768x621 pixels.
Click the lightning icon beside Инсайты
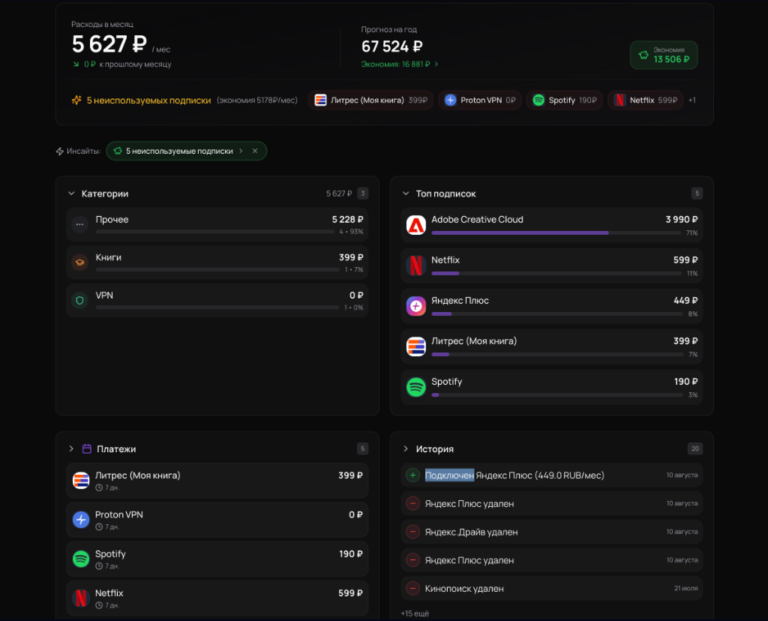click(60, 151)
